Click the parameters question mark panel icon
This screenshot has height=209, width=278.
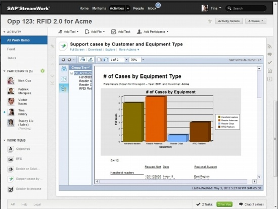click(64, 78)
